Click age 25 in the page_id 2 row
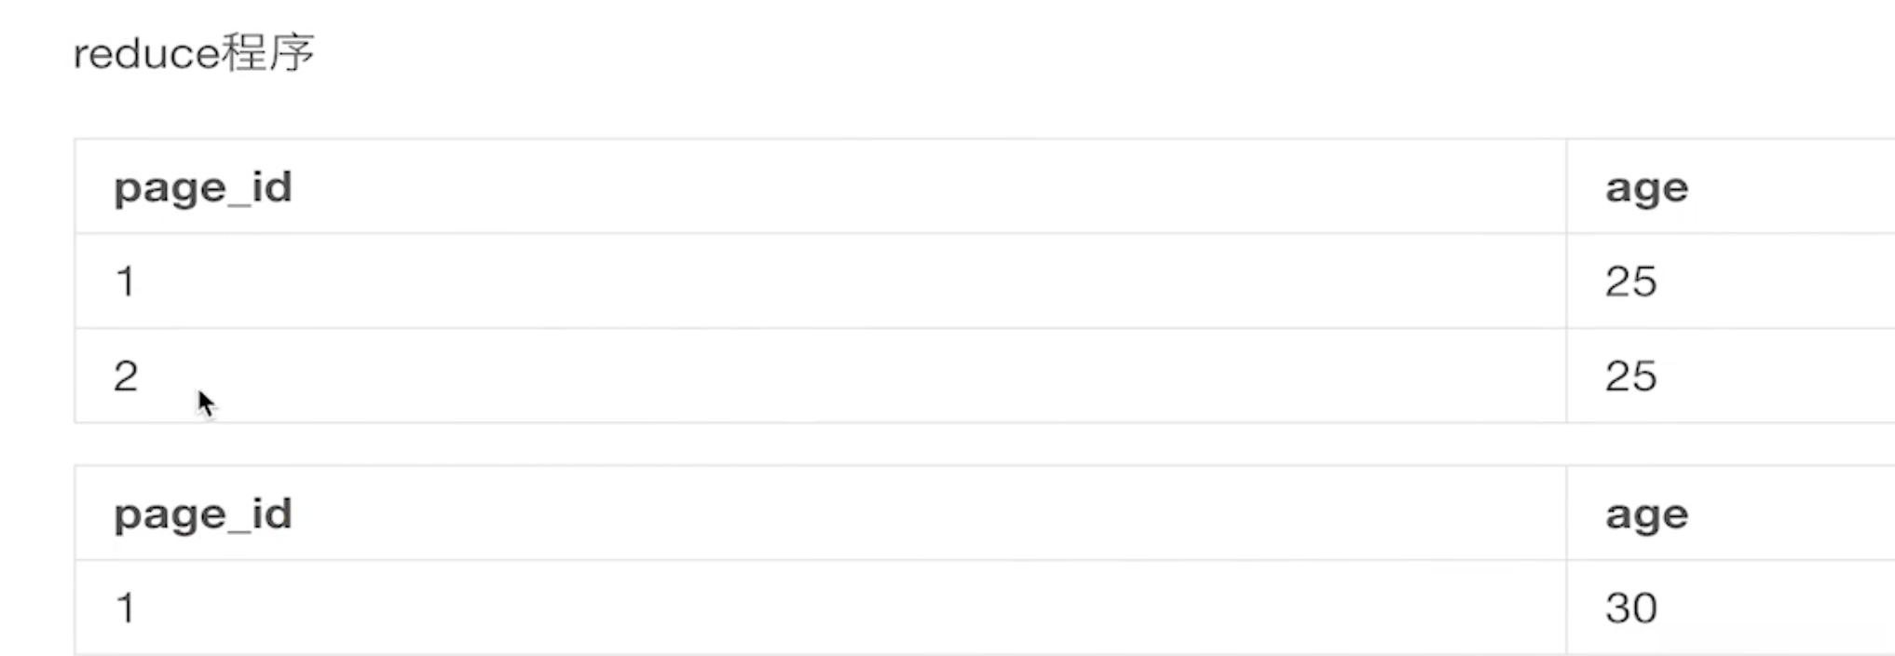This screenshot has height=656, width=1895. (x=1630, y=376)
